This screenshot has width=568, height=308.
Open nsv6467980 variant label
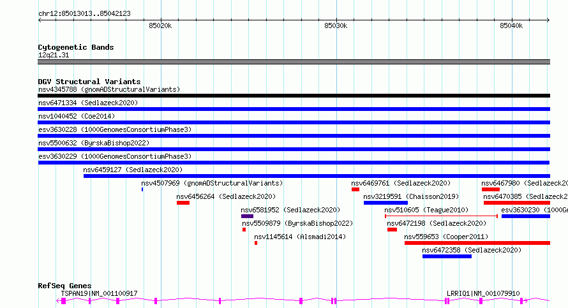click(525, 183)
